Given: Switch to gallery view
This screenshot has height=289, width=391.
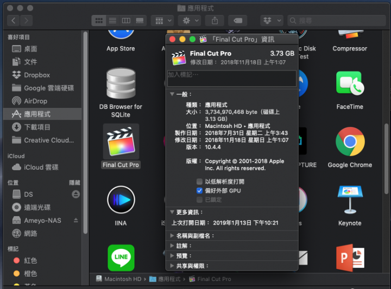Looking at the screenshot, I should click(x=140, y=21).
